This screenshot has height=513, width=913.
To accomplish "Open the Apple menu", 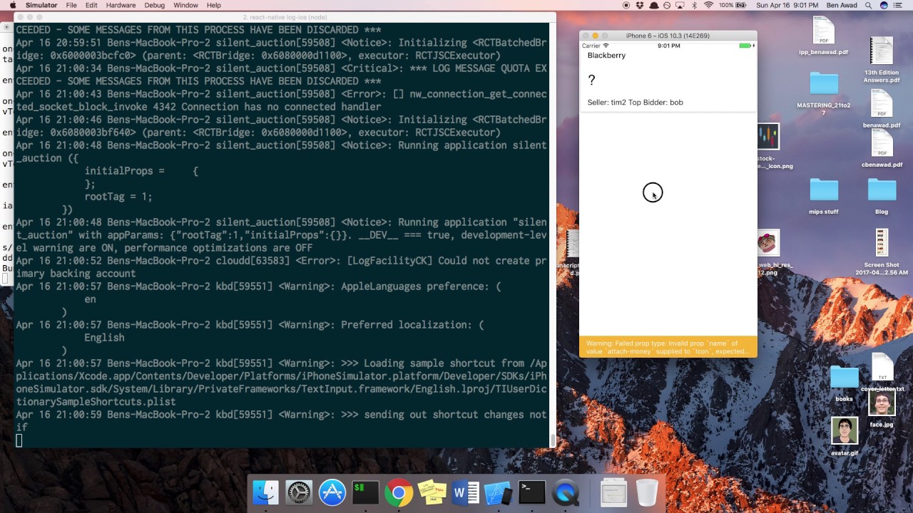I will (x=12, y=5).
